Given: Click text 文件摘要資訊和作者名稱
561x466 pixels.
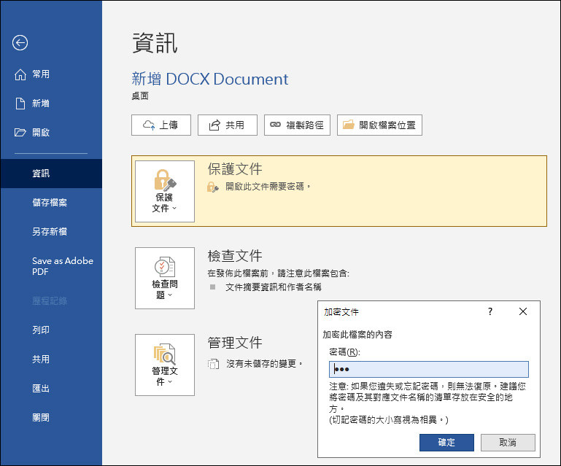Looking at the screenshot, I should coord(274,287).
